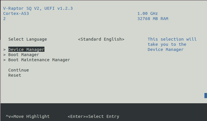Select the Continue option
The image size is (207, 121).
coord(18,70)
